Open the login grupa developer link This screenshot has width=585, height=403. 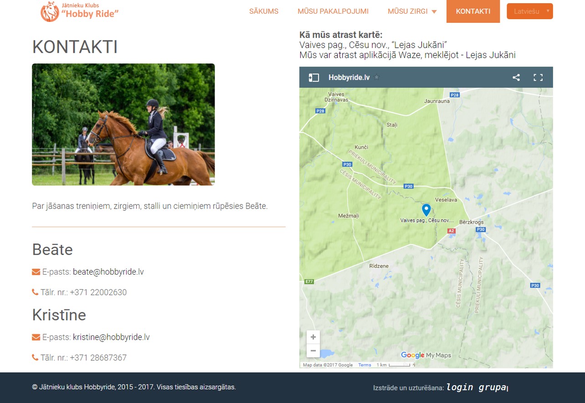(476, 388)
